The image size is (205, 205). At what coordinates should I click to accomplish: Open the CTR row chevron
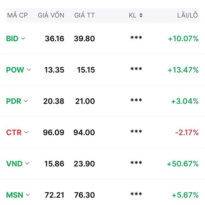tap(26, 132)
